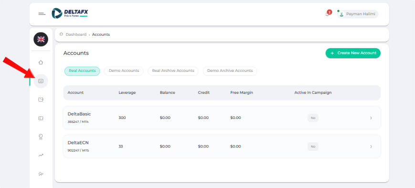Open the notifications bell
This screenshot has width=415, height=188.
(327, 14)
